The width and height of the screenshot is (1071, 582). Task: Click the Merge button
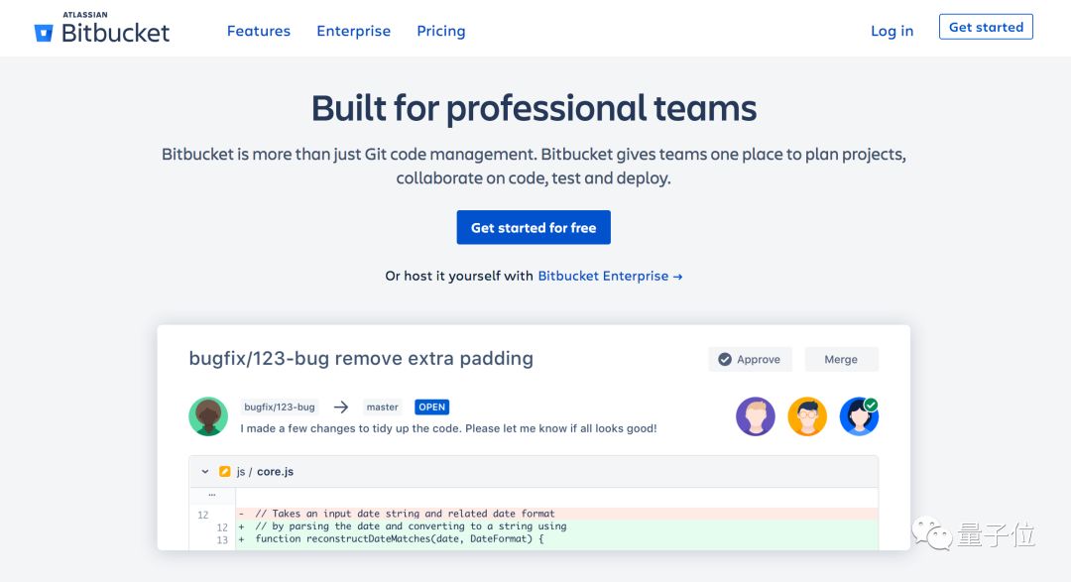[x=841, y=359]
